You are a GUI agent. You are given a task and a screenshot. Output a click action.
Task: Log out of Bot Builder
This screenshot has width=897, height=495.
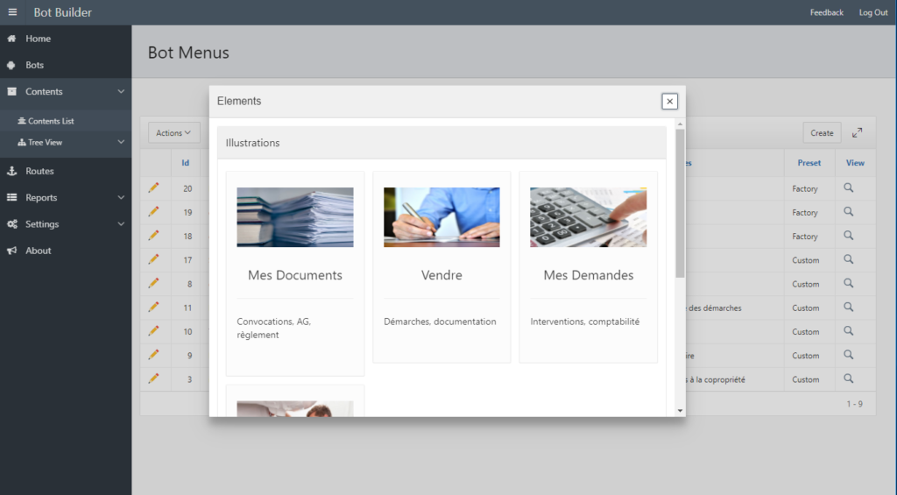873,12
